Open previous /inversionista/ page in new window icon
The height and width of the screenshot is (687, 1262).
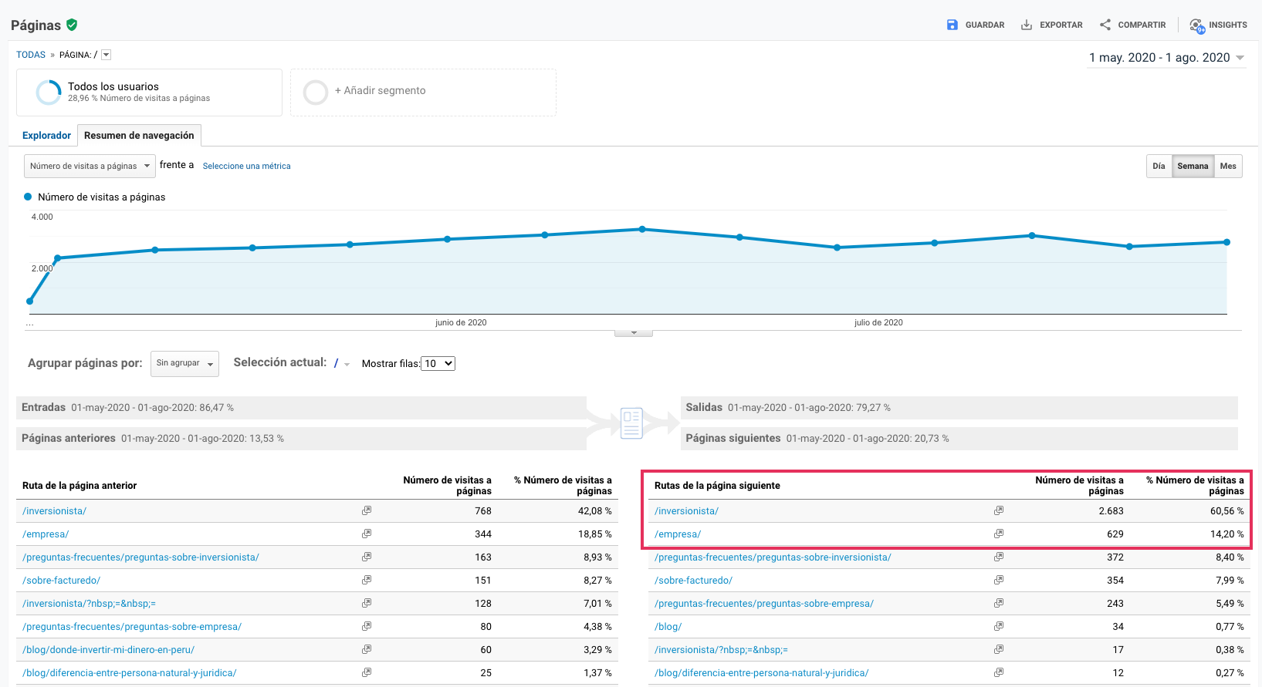point(367,510)
